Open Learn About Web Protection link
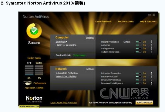 (64, 103)
